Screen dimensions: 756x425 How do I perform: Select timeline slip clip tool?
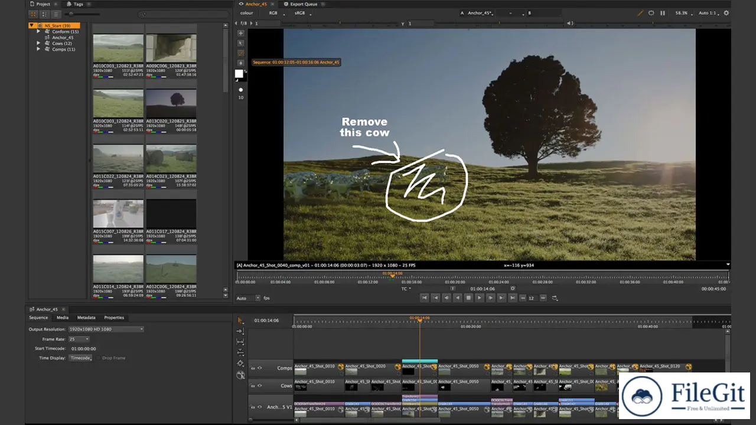tap(240, 342)
